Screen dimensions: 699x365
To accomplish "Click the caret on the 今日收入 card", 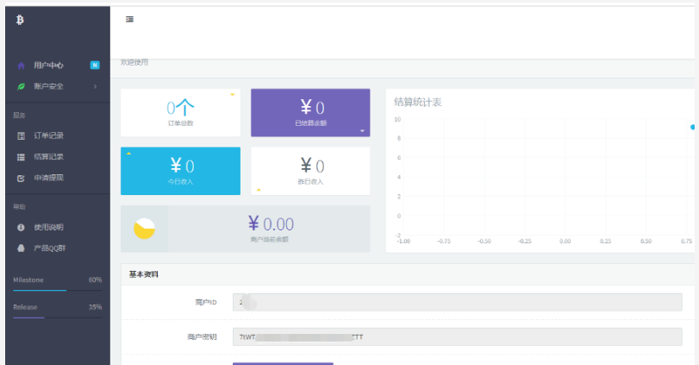I will click(128, 153).
